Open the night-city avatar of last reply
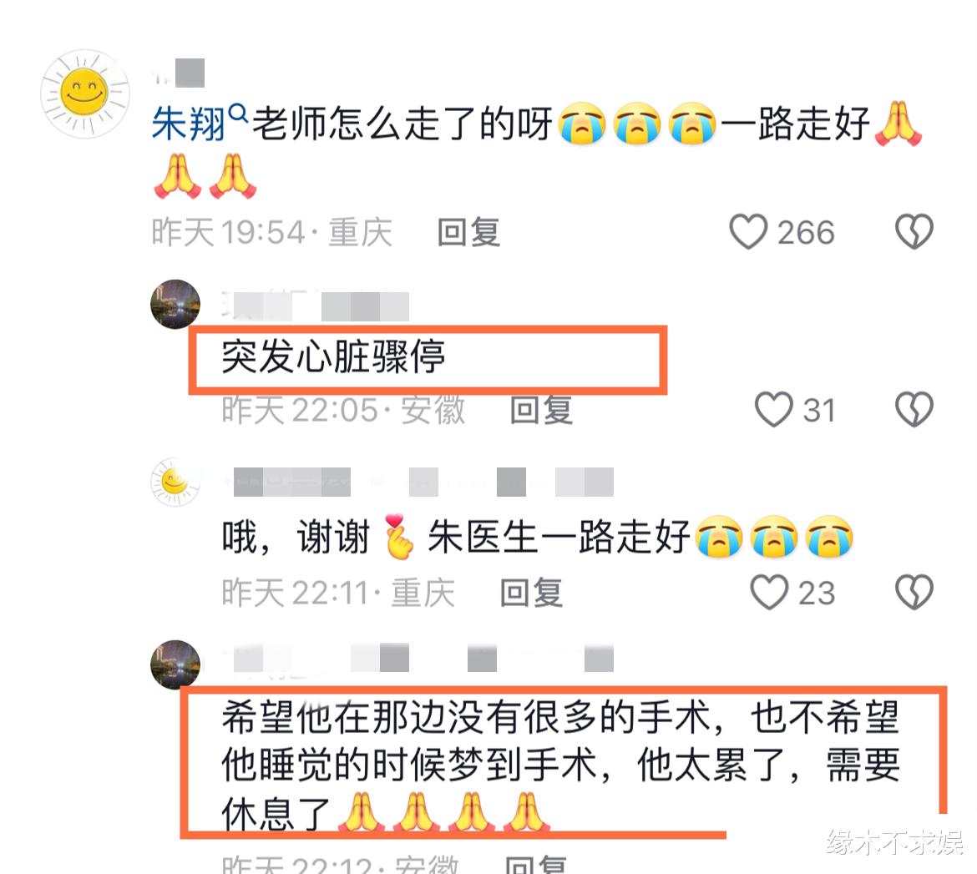The width and height of the screenshot is (977, 874). point(175,664)
